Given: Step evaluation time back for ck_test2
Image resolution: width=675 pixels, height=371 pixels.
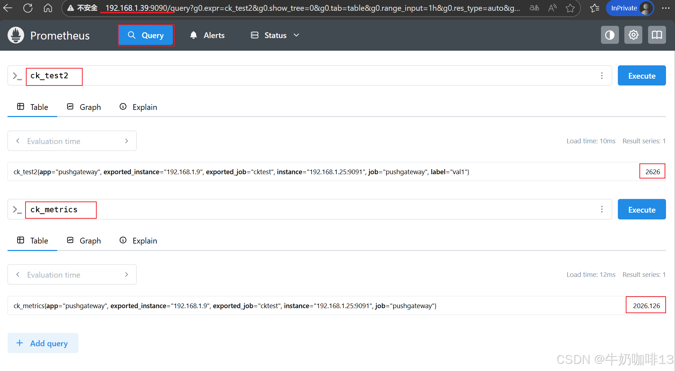Looking at the screenshot, I should pos(18,141).
